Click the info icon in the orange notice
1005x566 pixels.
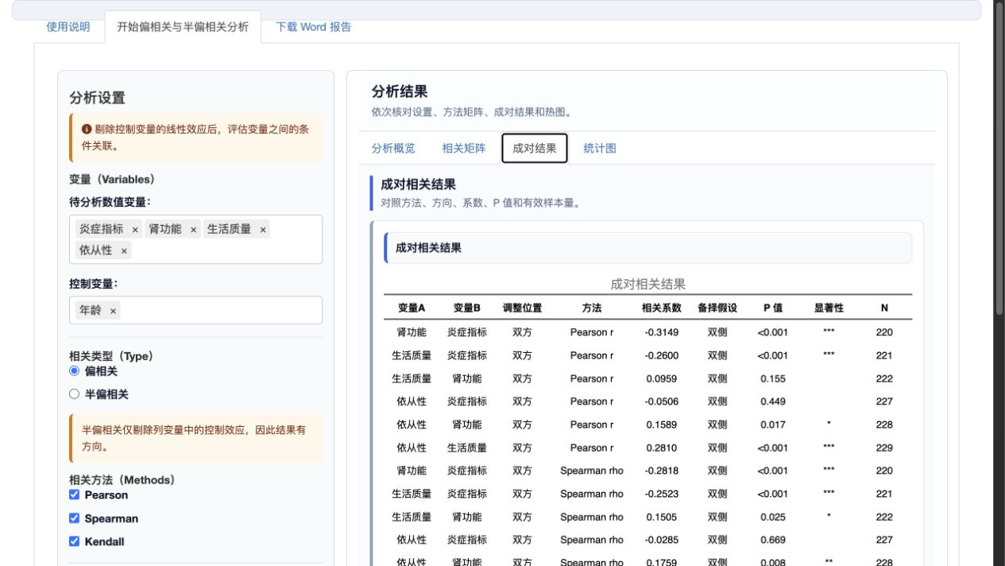pos(87,129)
